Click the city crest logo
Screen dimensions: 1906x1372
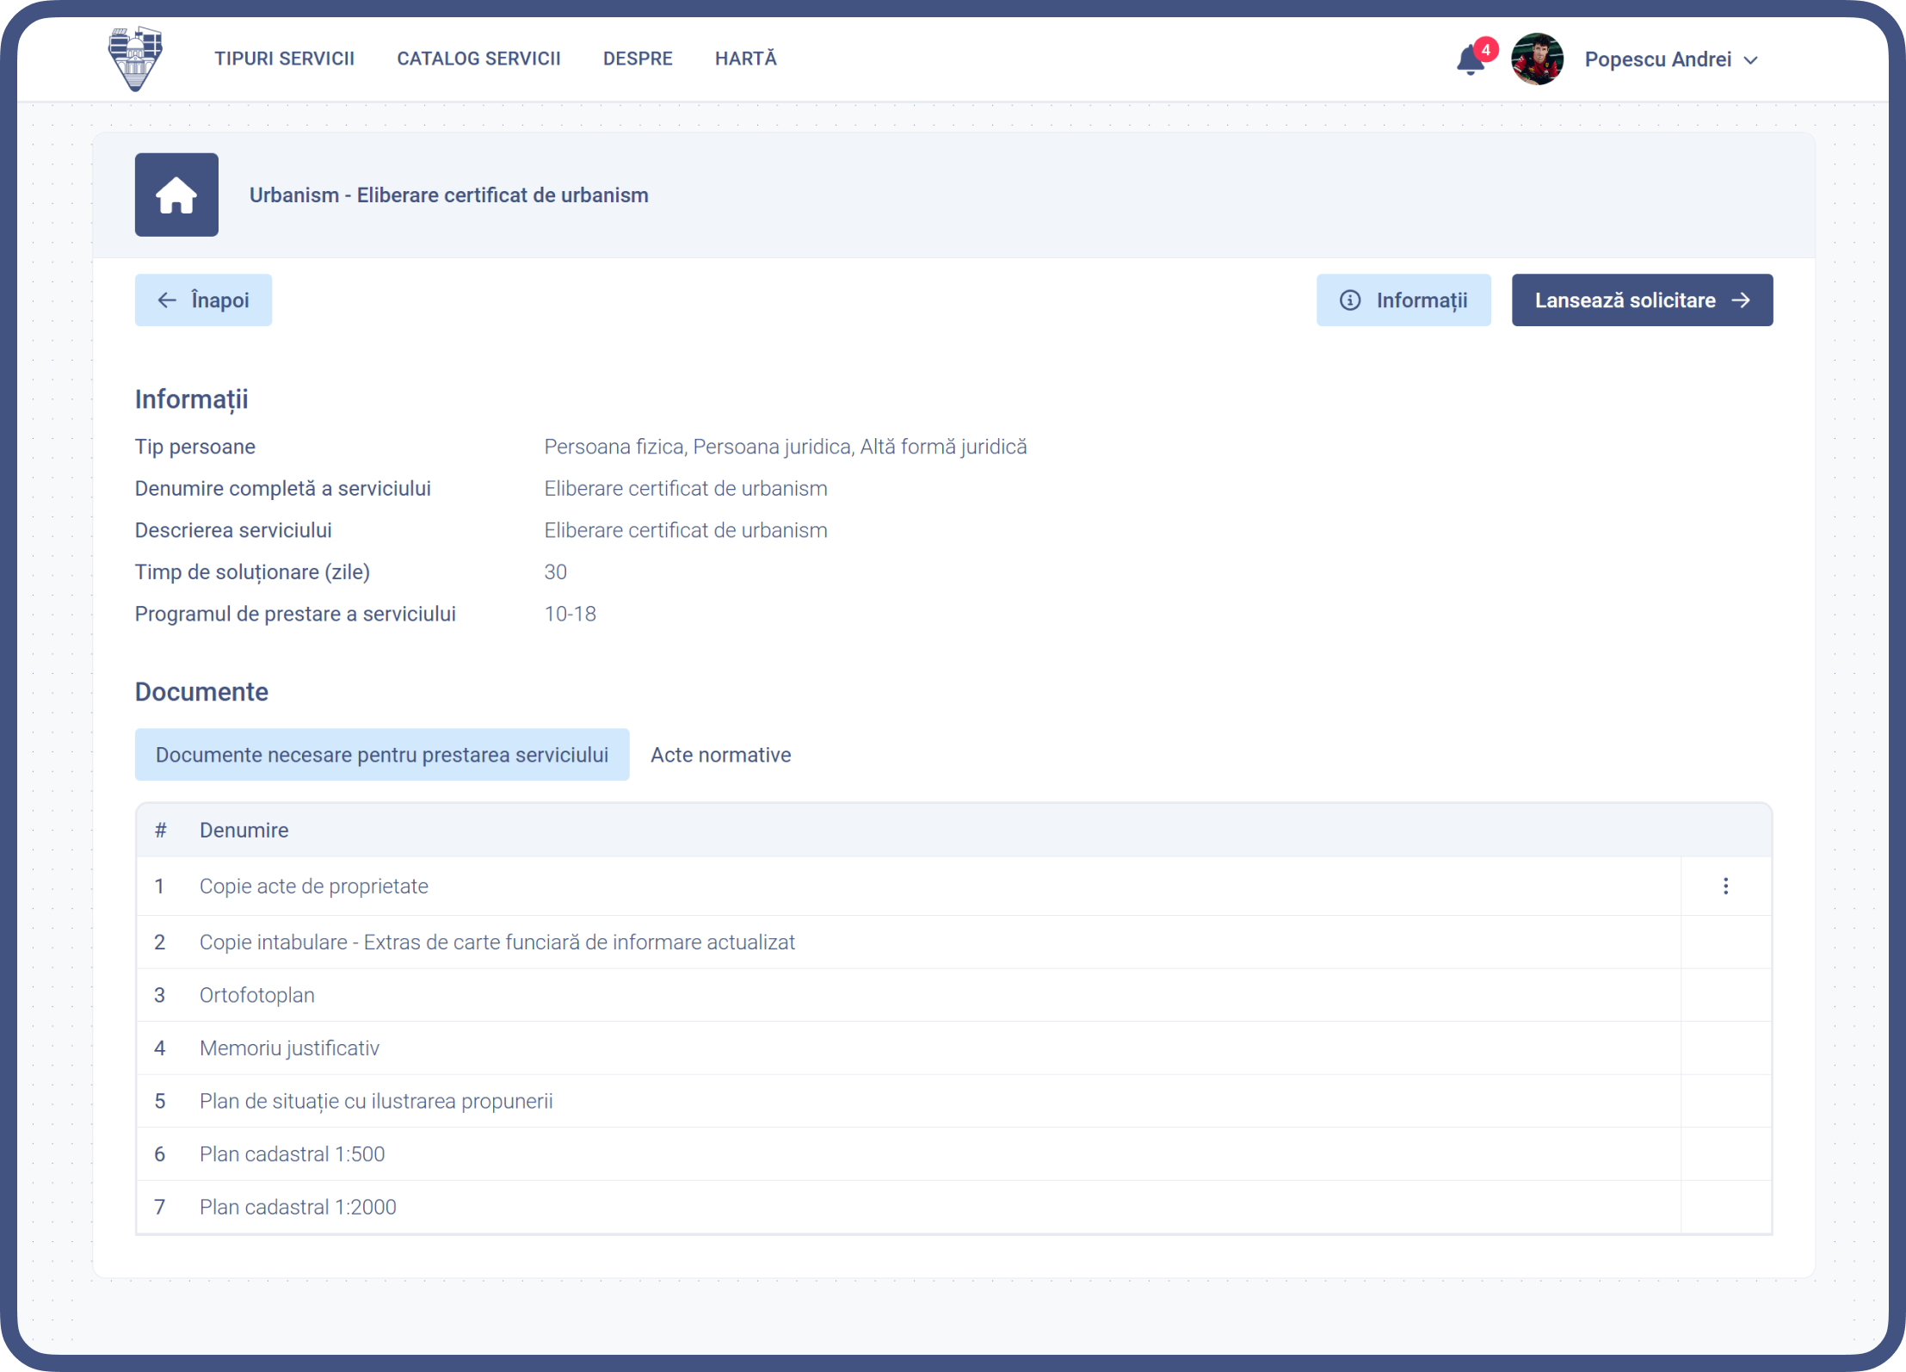coord(135,59)
